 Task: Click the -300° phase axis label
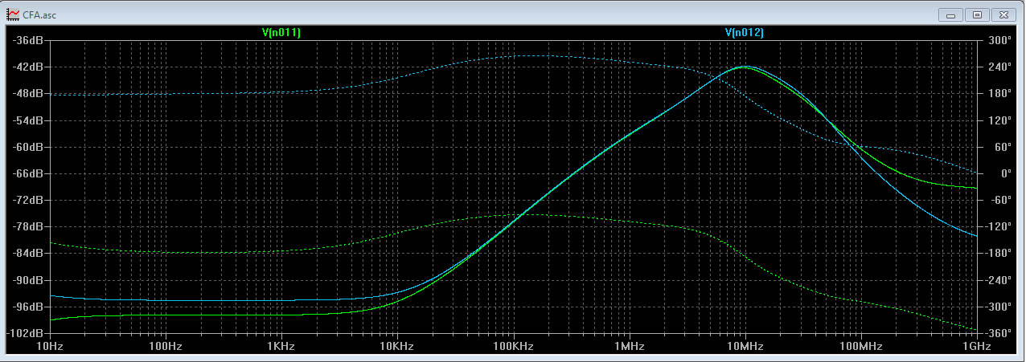pos(998,307)
